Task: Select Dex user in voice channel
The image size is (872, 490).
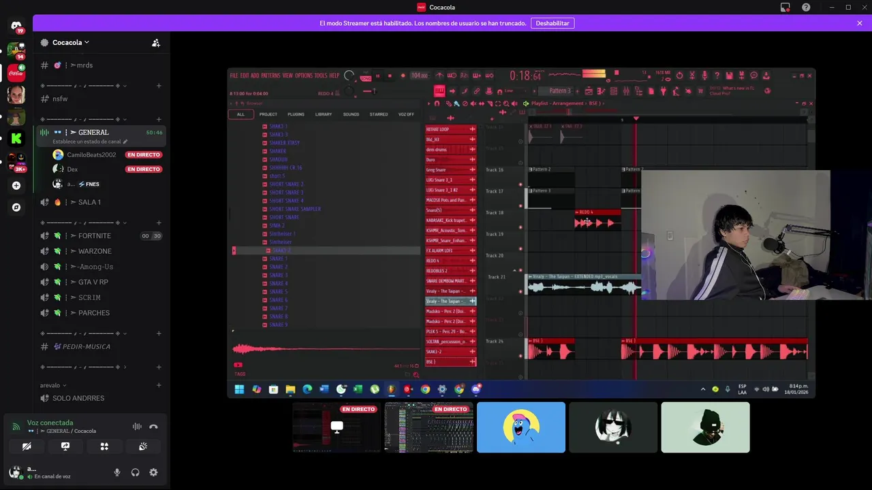Action: tap(107, 169)
